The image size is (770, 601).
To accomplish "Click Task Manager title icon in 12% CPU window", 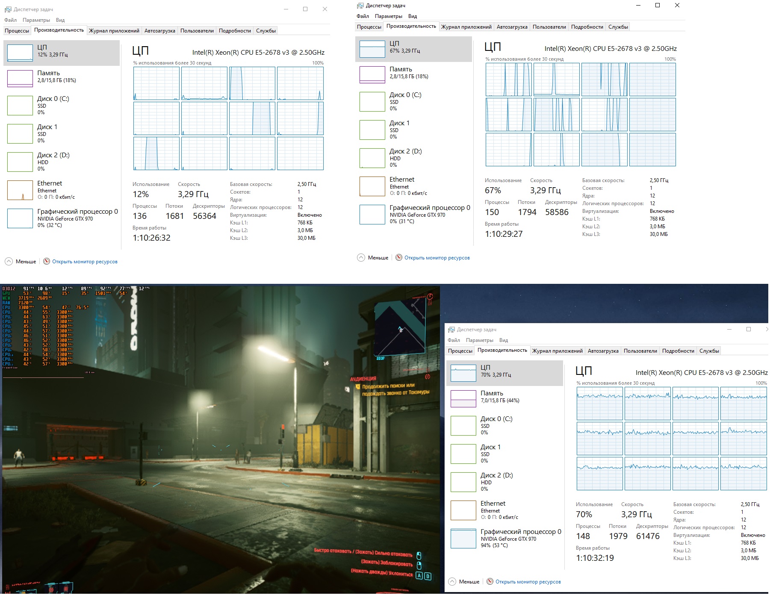I will pos(8,9).
